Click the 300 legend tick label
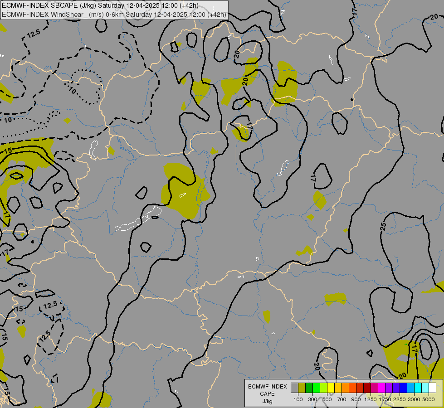 coord(312,399)
